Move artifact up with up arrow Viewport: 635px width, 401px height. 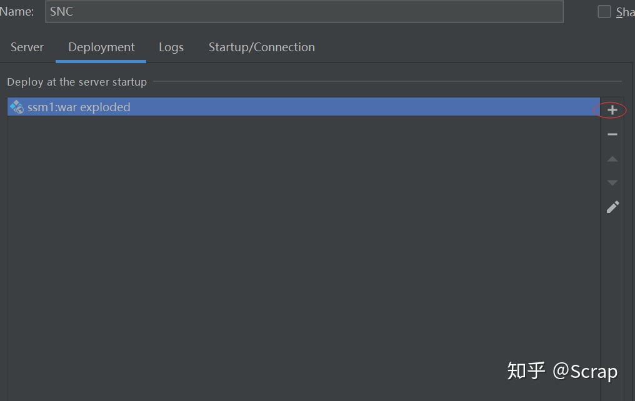click(x=612, y=159)
